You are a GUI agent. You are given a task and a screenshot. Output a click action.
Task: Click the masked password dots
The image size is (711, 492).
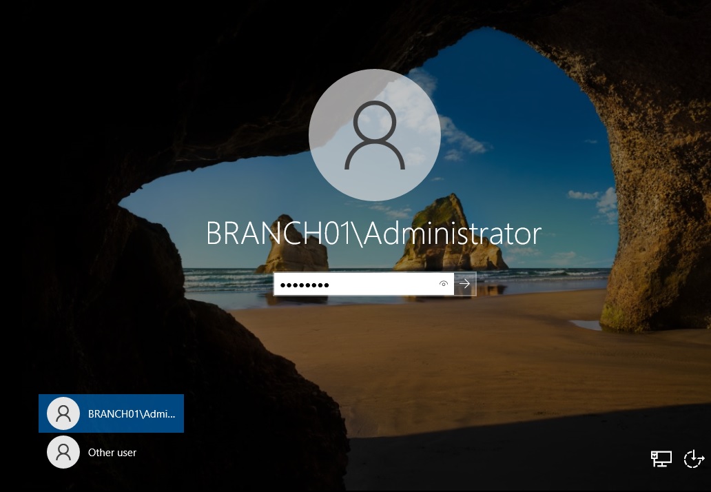pos(304,285)
